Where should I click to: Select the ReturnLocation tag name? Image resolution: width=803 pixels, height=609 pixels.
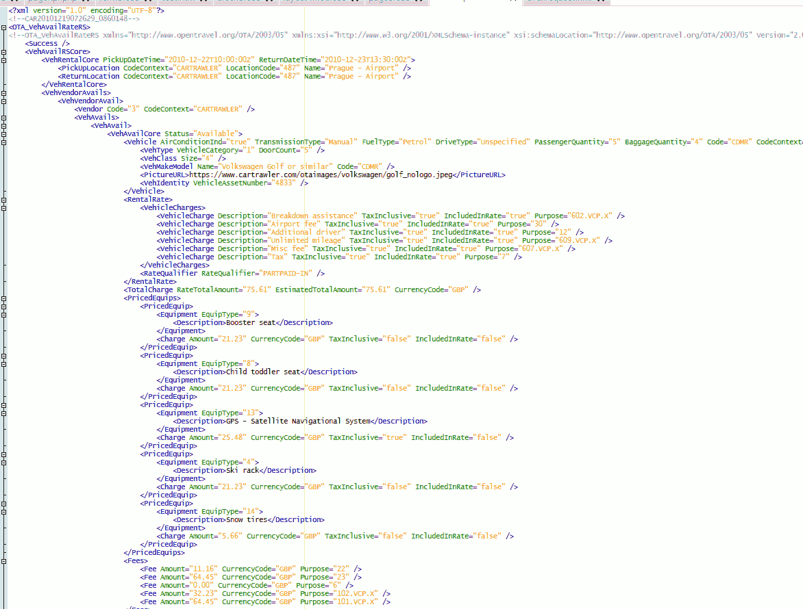[90, 76]
